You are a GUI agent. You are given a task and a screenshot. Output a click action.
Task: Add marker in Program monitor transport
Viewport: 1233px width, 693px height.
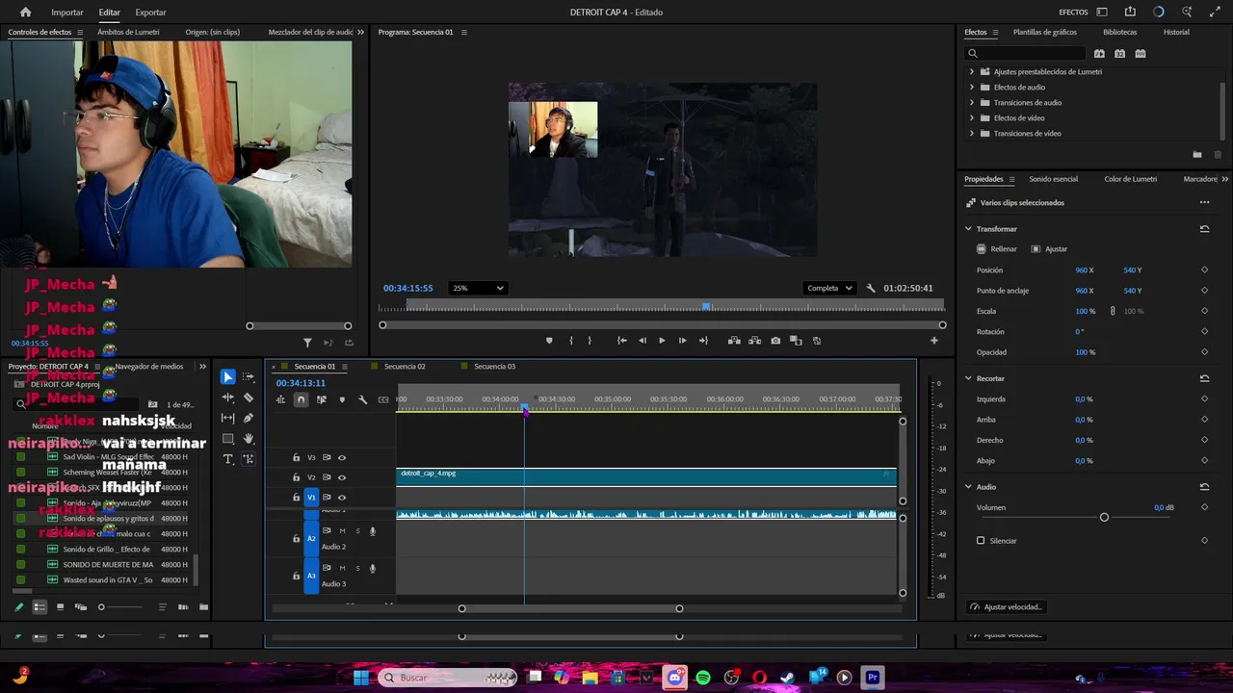coord(549,341)
